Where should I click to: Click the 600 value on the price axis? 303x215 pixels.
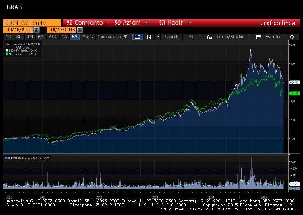(293, 45)
